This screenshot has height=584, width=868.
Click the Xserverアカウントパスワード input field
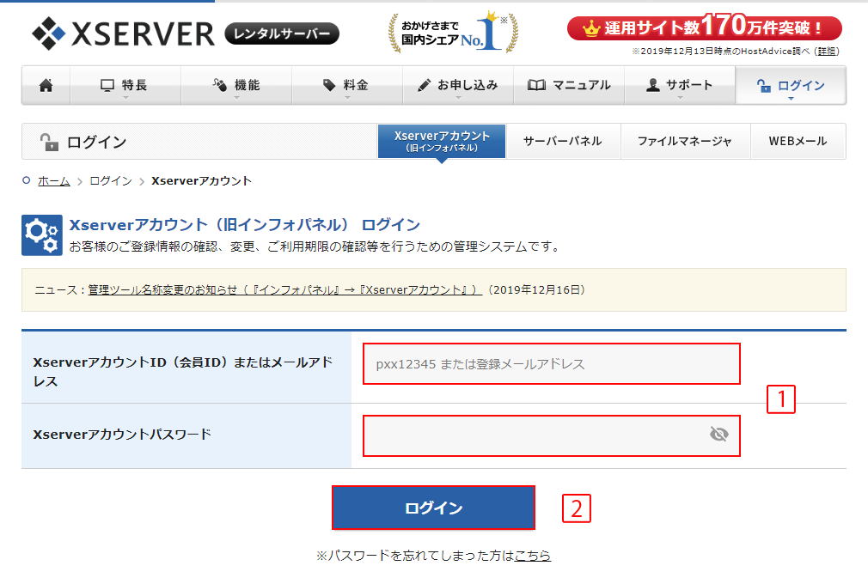550,436
